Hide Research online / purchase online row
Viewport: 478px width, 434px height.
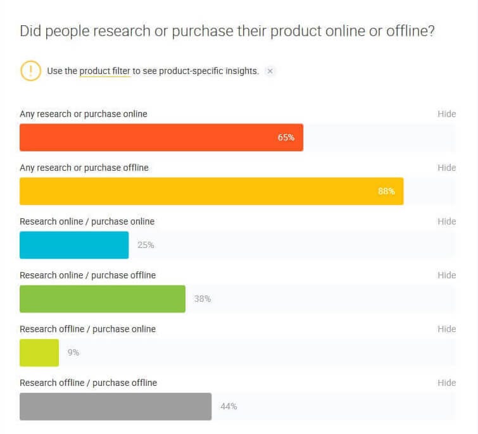(446, 221)
